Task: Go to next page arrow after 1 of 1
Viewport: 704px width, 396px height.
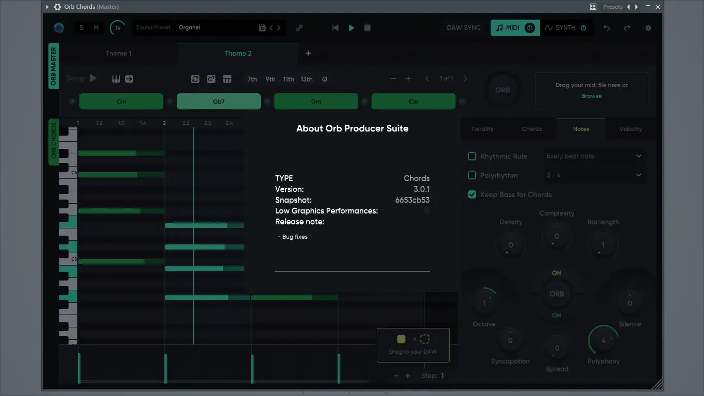Action: [465, 78]
